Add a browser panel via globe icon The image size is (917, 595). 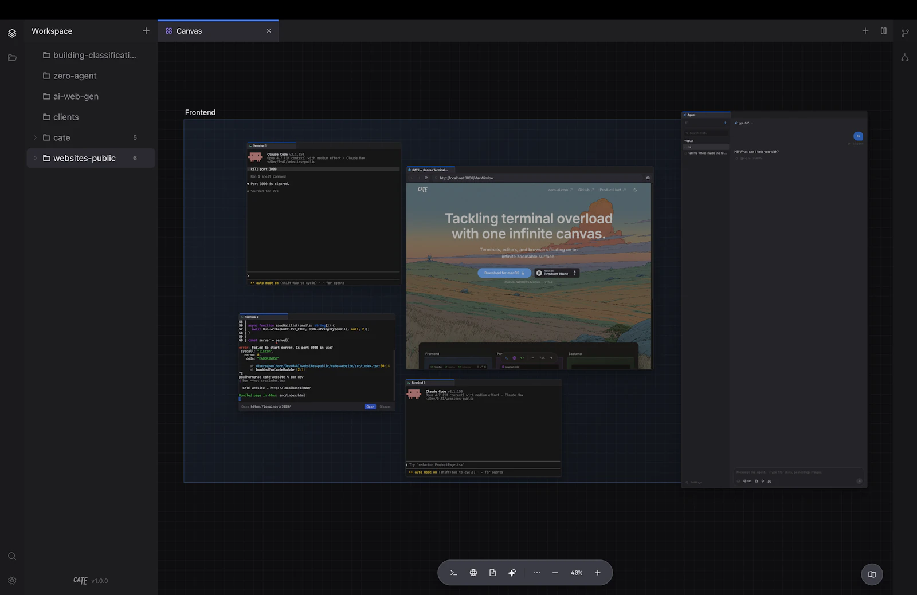click(x=473, y=573)
